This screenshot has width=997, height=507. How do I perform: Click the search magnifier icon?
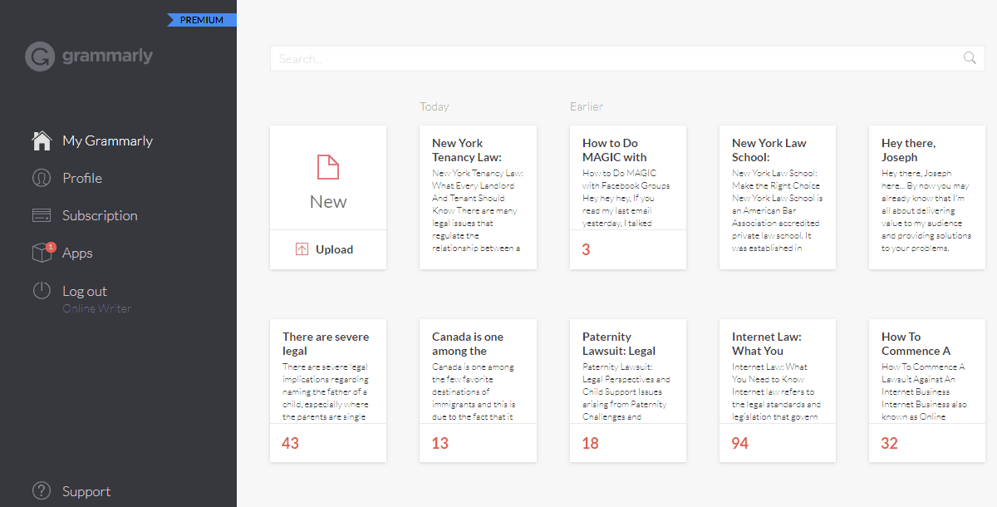(969, 58)
